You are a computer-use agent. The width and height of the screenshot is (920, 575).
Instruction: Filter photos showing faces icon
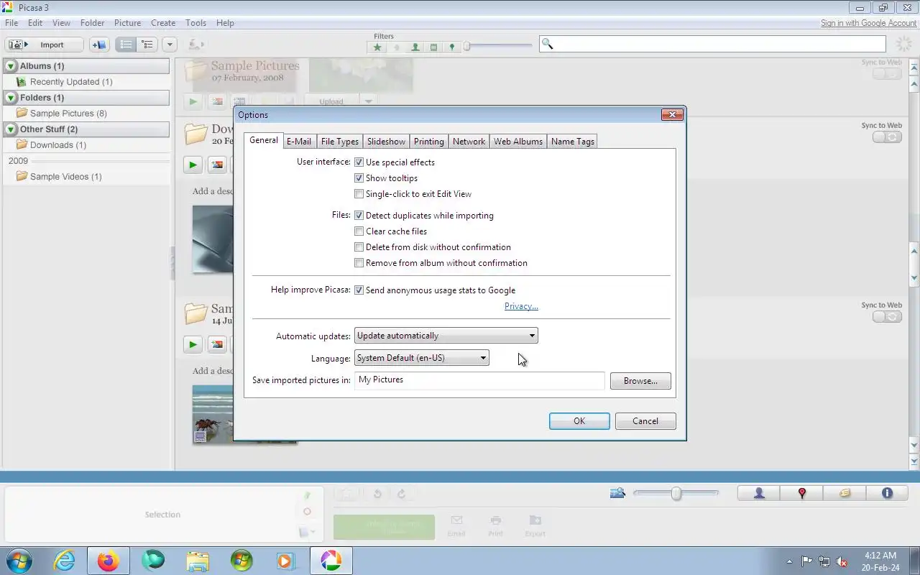coord(415,47)
